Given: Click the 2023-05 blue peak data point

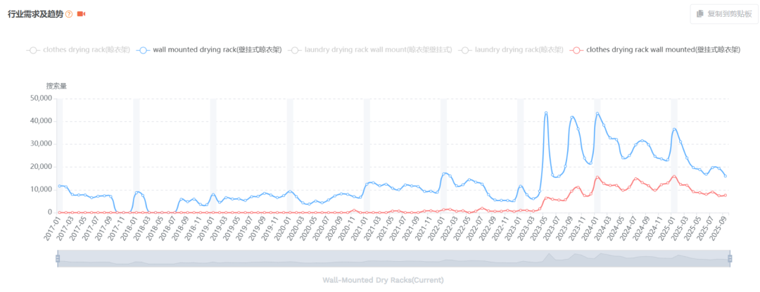Looking at the screenshot, I should point(546,113).
